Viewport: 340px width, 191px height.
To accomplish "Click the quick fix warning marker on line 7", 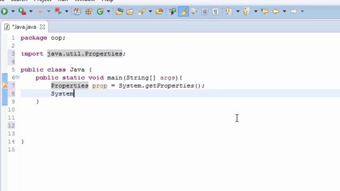I will coord(5,85).
